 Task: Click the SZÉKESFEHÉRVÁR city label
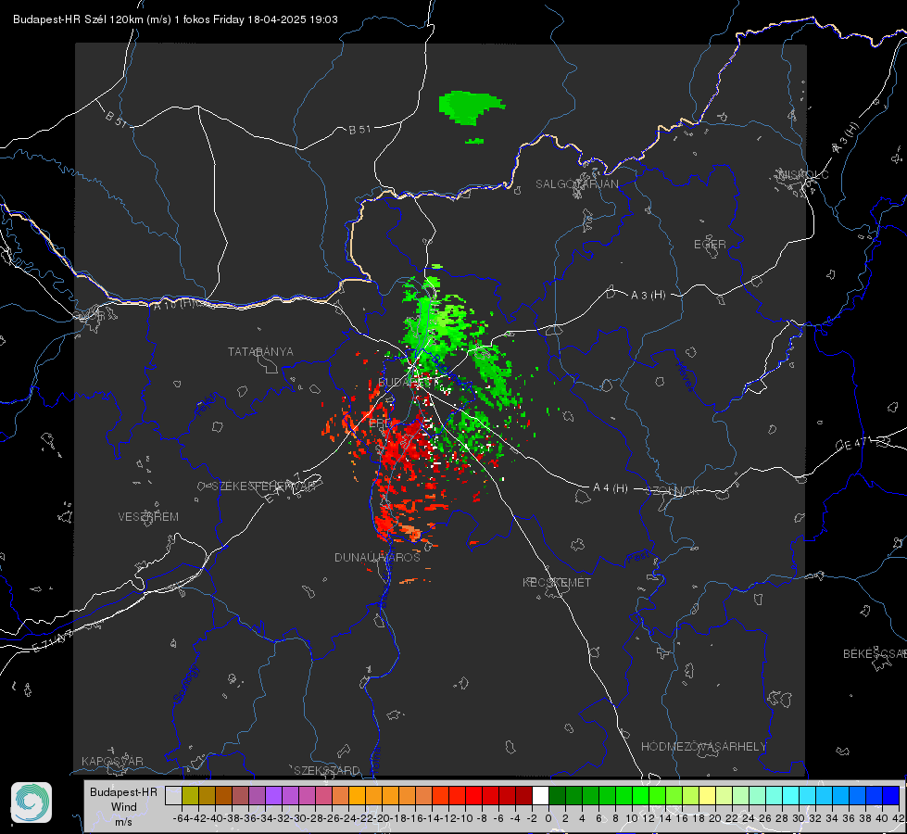pos(264,486)
